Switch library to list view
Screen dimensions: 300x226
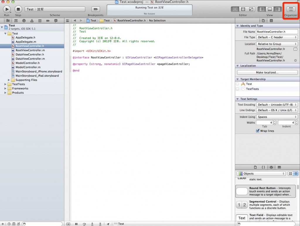tap(295, 174)
